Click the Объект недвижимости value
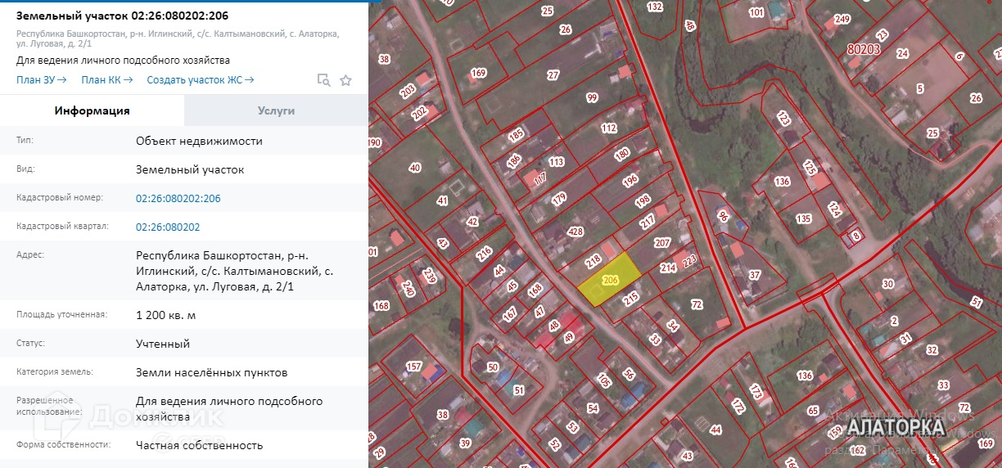Image resolution: width=1002 pixels, height=468 pixels. coord(199,141)
